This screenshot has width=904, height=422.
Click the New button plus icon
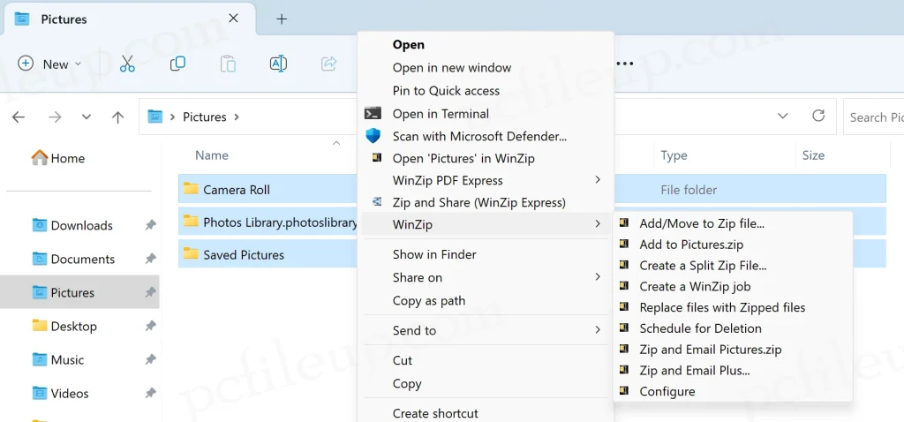click(26, 64)
